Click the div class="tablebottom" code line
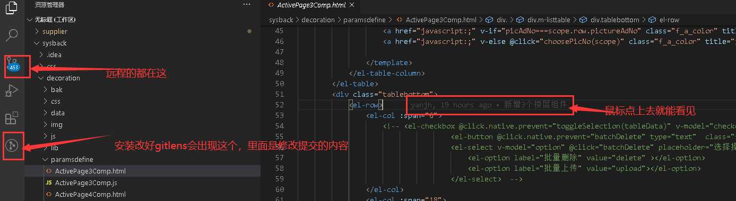 [385, 94]
